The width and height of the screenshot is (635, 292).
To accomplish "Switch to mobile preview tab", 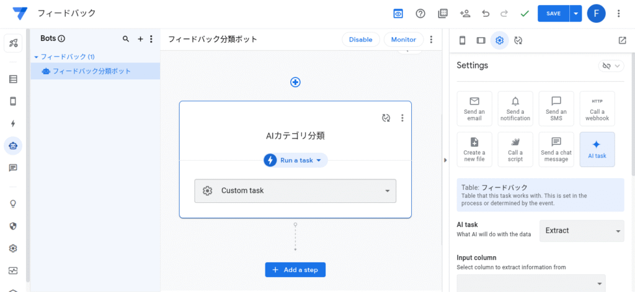I will click(x=462, y=40).
